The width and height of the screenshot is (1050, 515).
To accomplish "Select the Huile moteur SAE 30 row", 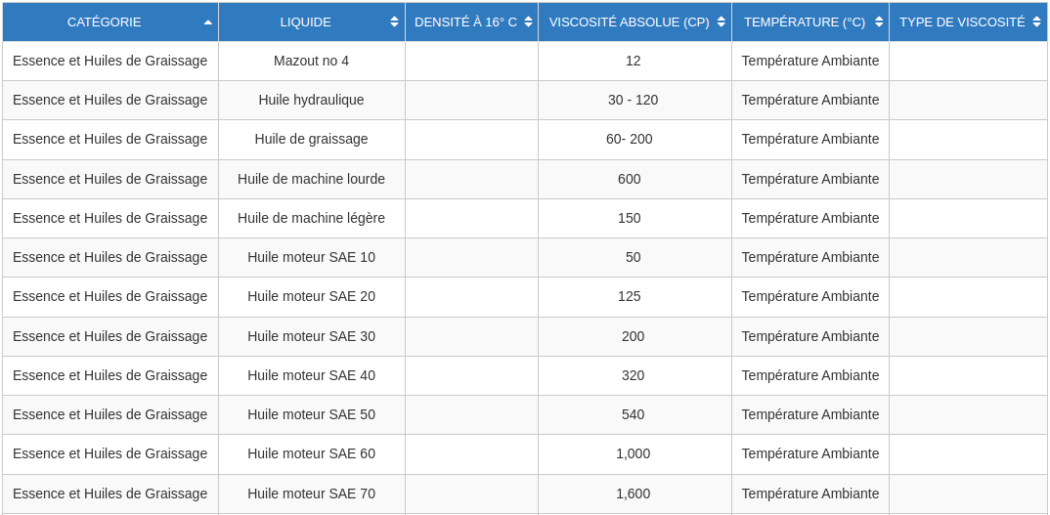I will pyautogui.click(x=525, y=336).
